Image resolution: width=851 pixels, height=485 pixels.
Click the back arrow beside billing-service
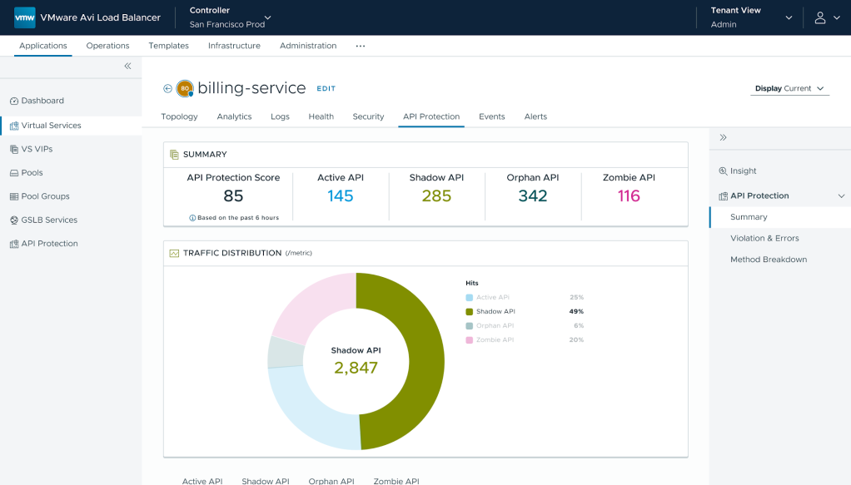(167, 88)
